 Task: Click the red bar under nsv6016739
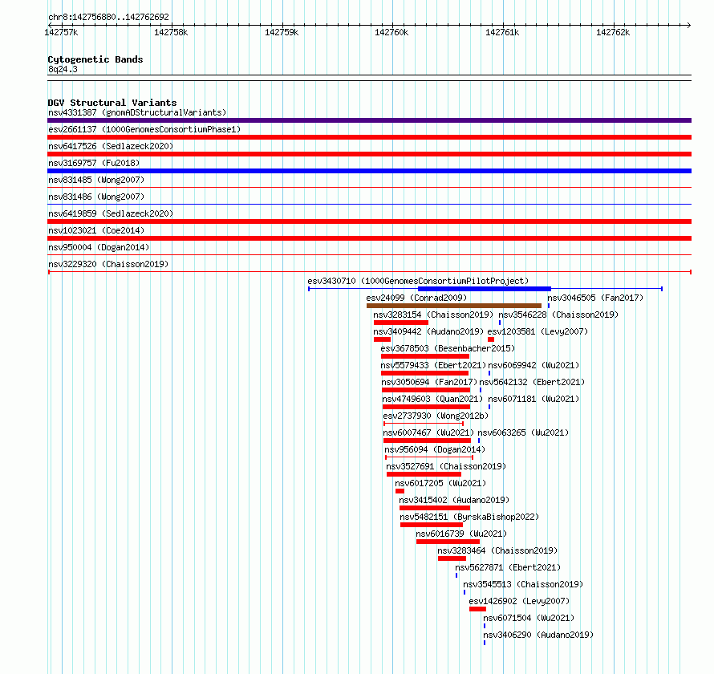pos(448,542)
